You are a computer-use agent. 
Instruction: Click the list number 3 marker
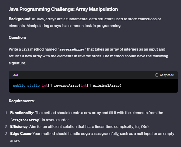point(6,134)
